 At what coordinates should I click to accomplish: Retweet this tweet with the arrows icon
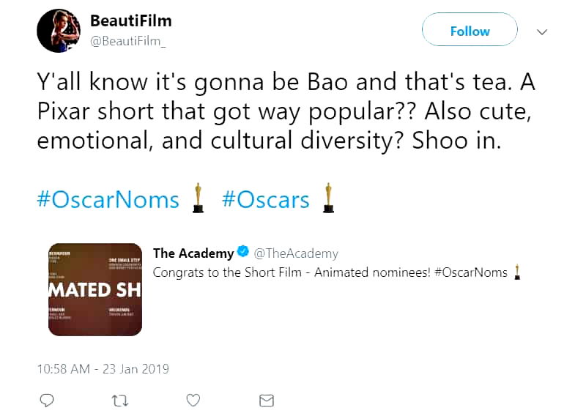[119, 400]
